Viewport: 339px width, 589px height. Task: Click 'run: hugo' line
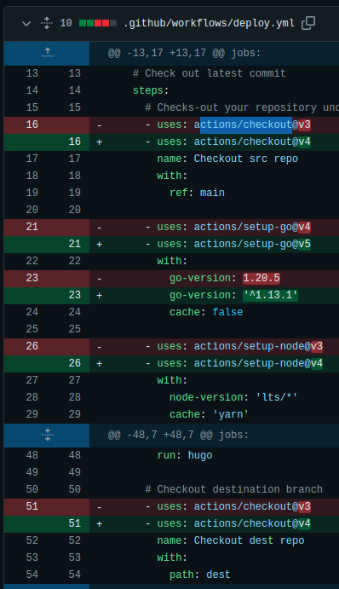[x=185, y=455]
